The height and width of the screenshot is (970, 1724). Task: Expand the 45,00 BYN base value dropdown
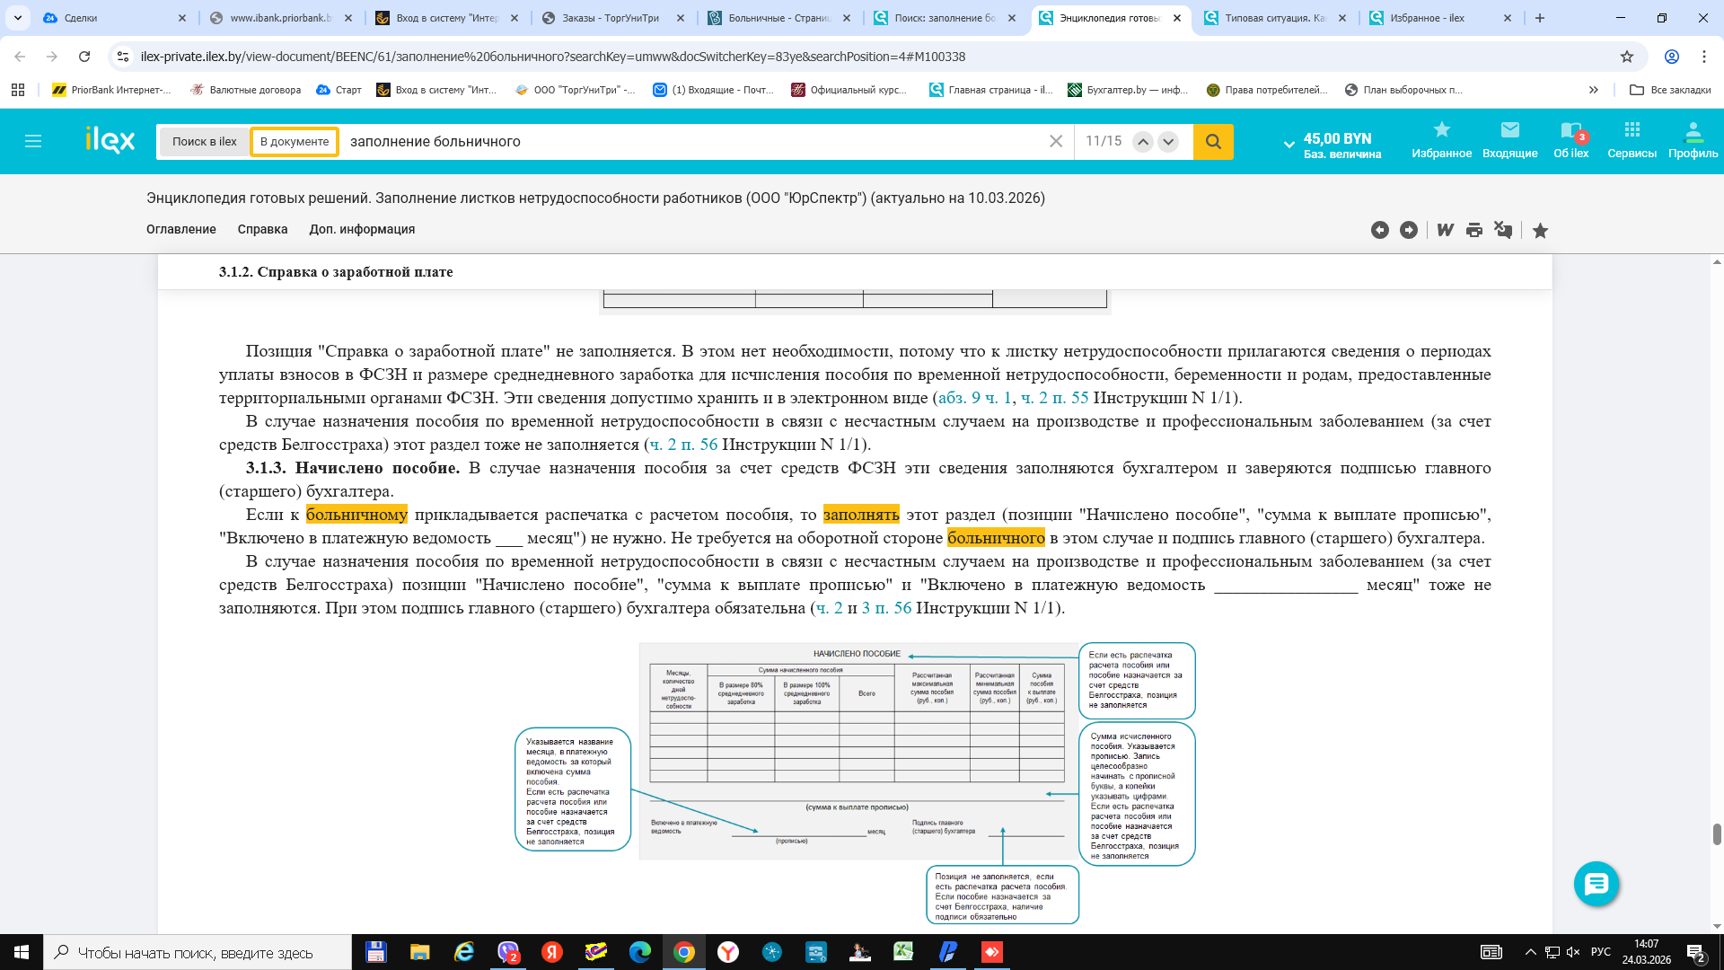click(x=1289, y=144)
